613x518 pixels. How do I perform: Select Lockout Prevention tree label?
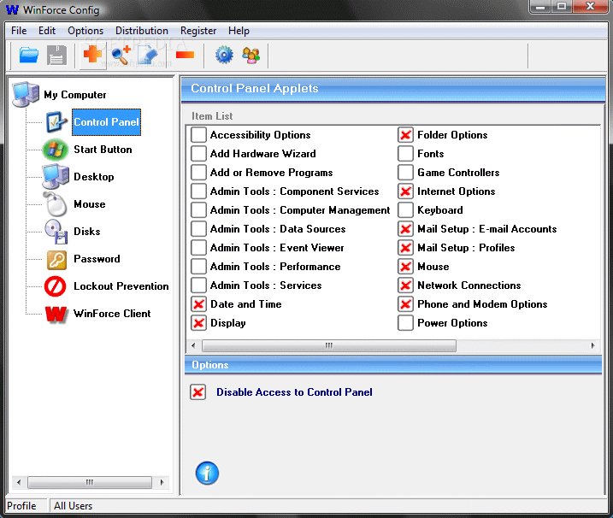(121, 286)
